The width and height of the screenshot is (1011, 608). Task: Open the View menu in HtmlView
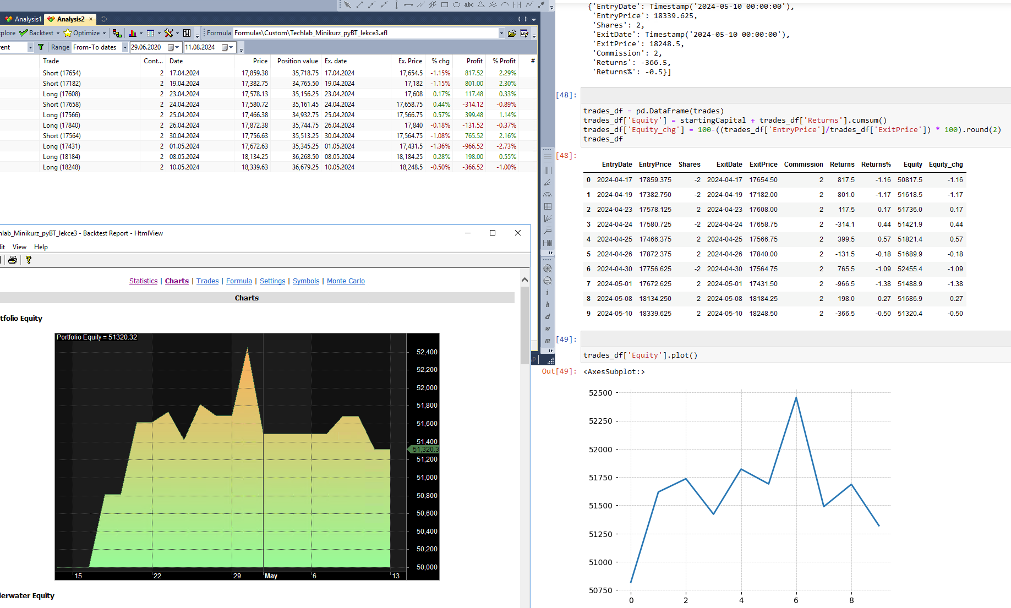click(x=19, y=247)
